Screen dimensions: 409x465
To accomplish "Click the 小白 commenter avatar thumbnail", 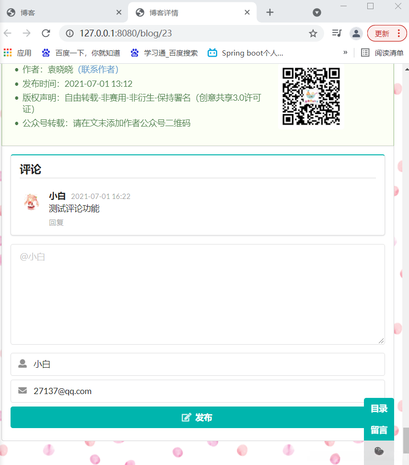I will (32, 202).
